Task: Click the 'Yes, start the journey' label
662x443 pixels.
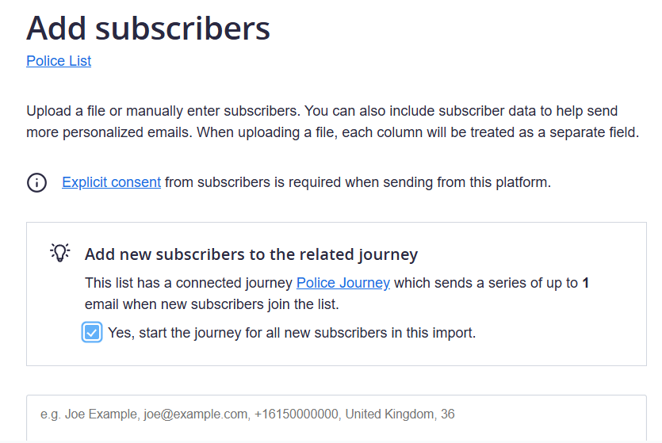Action: click(292, 333)
